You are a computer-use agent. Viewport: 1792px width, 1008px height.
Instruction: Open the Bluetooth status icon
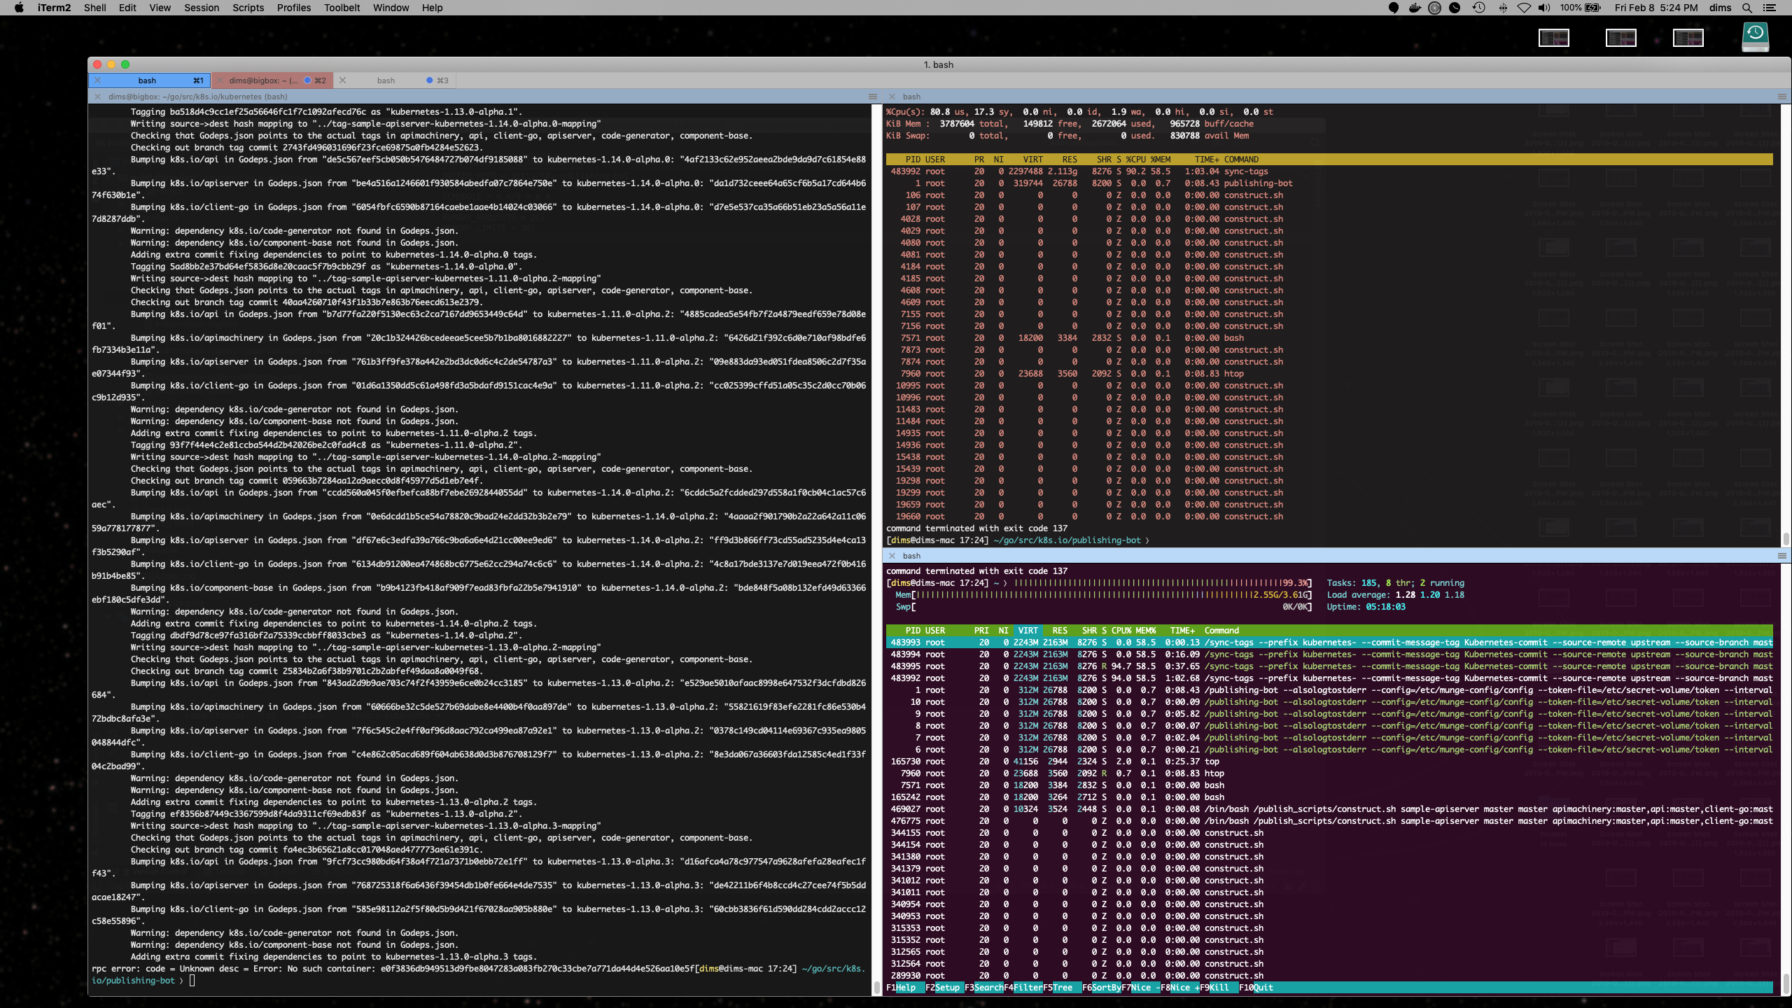tap(1503, 8)
